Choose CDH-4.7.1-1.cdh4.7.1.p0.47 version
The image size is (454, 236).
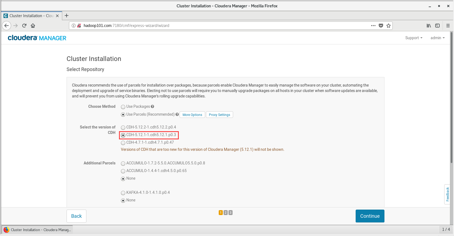coord(123,143)
